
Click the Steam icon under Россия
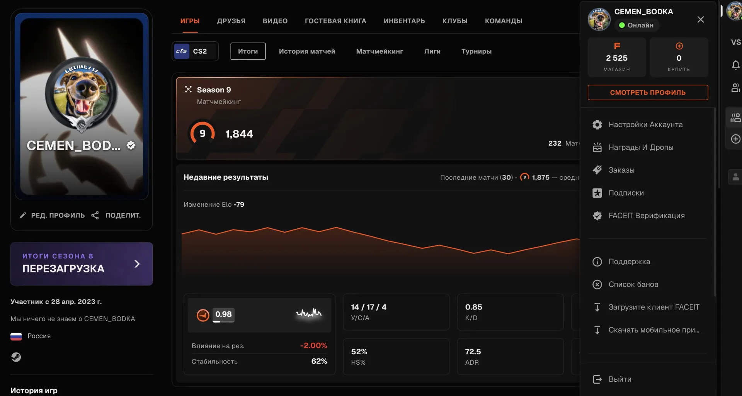tap(16, 357)
